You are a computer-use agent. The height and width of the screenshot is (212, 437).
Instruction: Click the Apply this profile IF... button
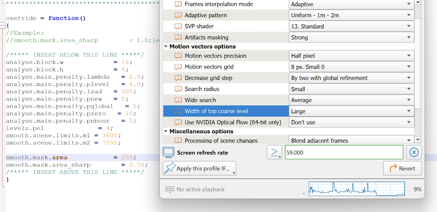tap(200, 169)
